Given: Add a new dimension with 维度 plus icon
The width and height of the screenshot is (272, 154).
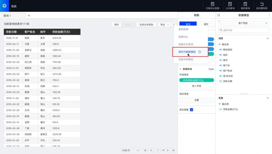Looking at the screenshot, I should [268, 38].
